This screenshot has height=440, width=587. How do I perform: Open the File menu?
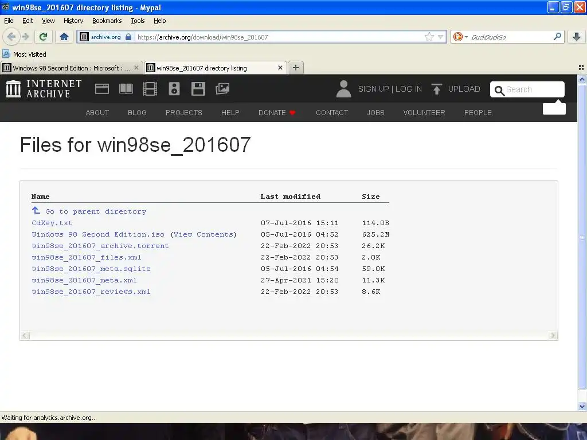point(9,21)
